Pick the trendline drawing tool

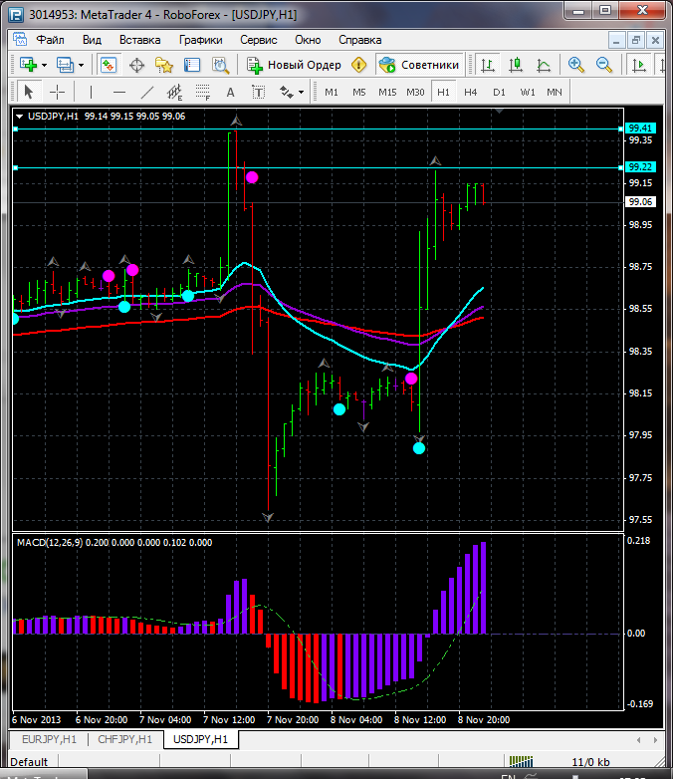click(x=147, y=92)
